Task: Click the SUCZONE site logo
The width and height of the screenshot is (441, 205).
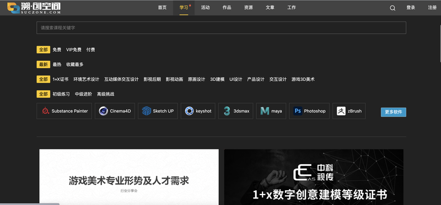Action: [x=34, y=8]
